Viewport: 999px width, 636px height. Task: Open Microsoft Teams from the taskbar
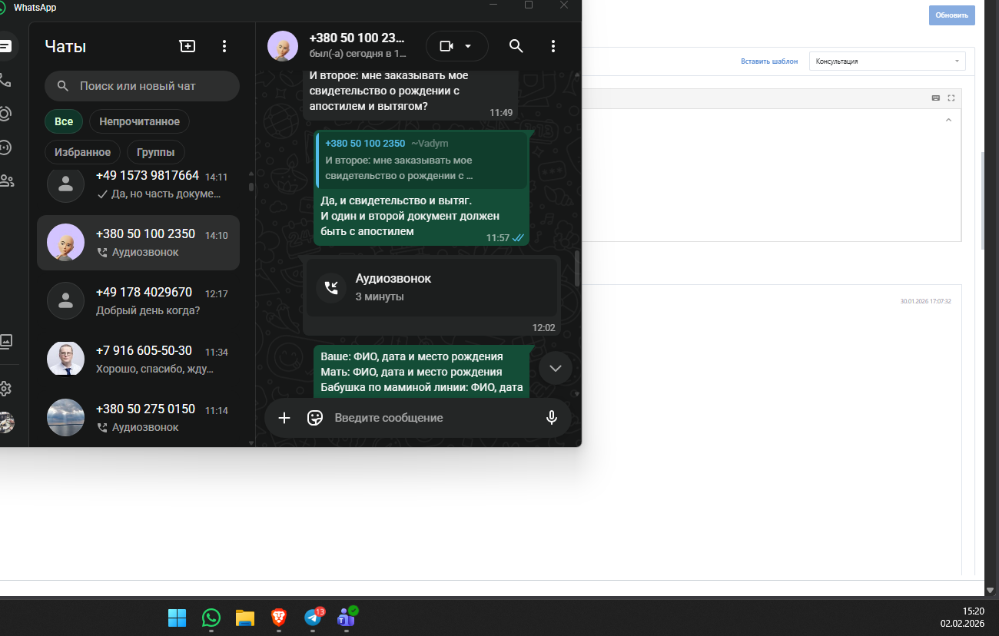347,617
